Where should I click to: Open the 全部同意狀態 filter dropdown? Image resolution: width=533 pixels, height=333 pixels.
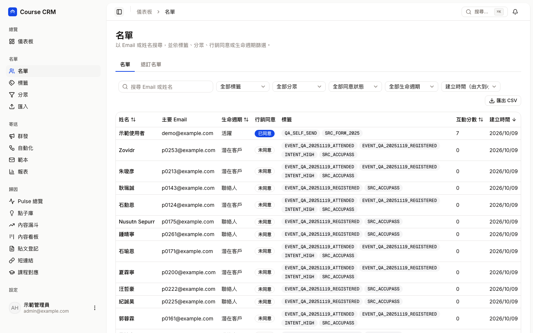[x=355, y=87]
